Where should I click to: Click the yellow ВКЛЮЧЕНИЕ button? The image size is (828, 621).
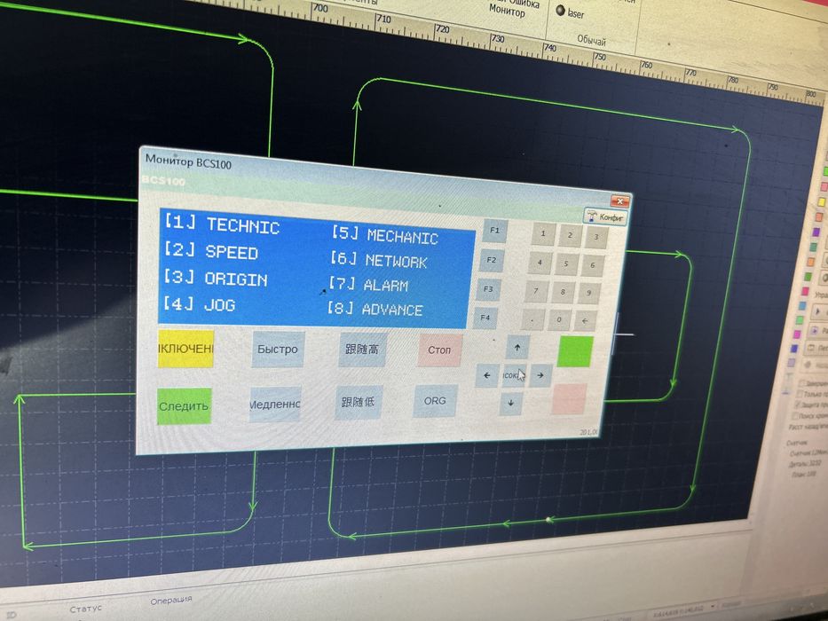click(185, 349)
